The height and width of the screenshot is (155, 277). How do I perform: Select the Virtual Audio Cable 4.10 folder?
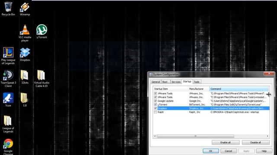click(x=42, y=79)
